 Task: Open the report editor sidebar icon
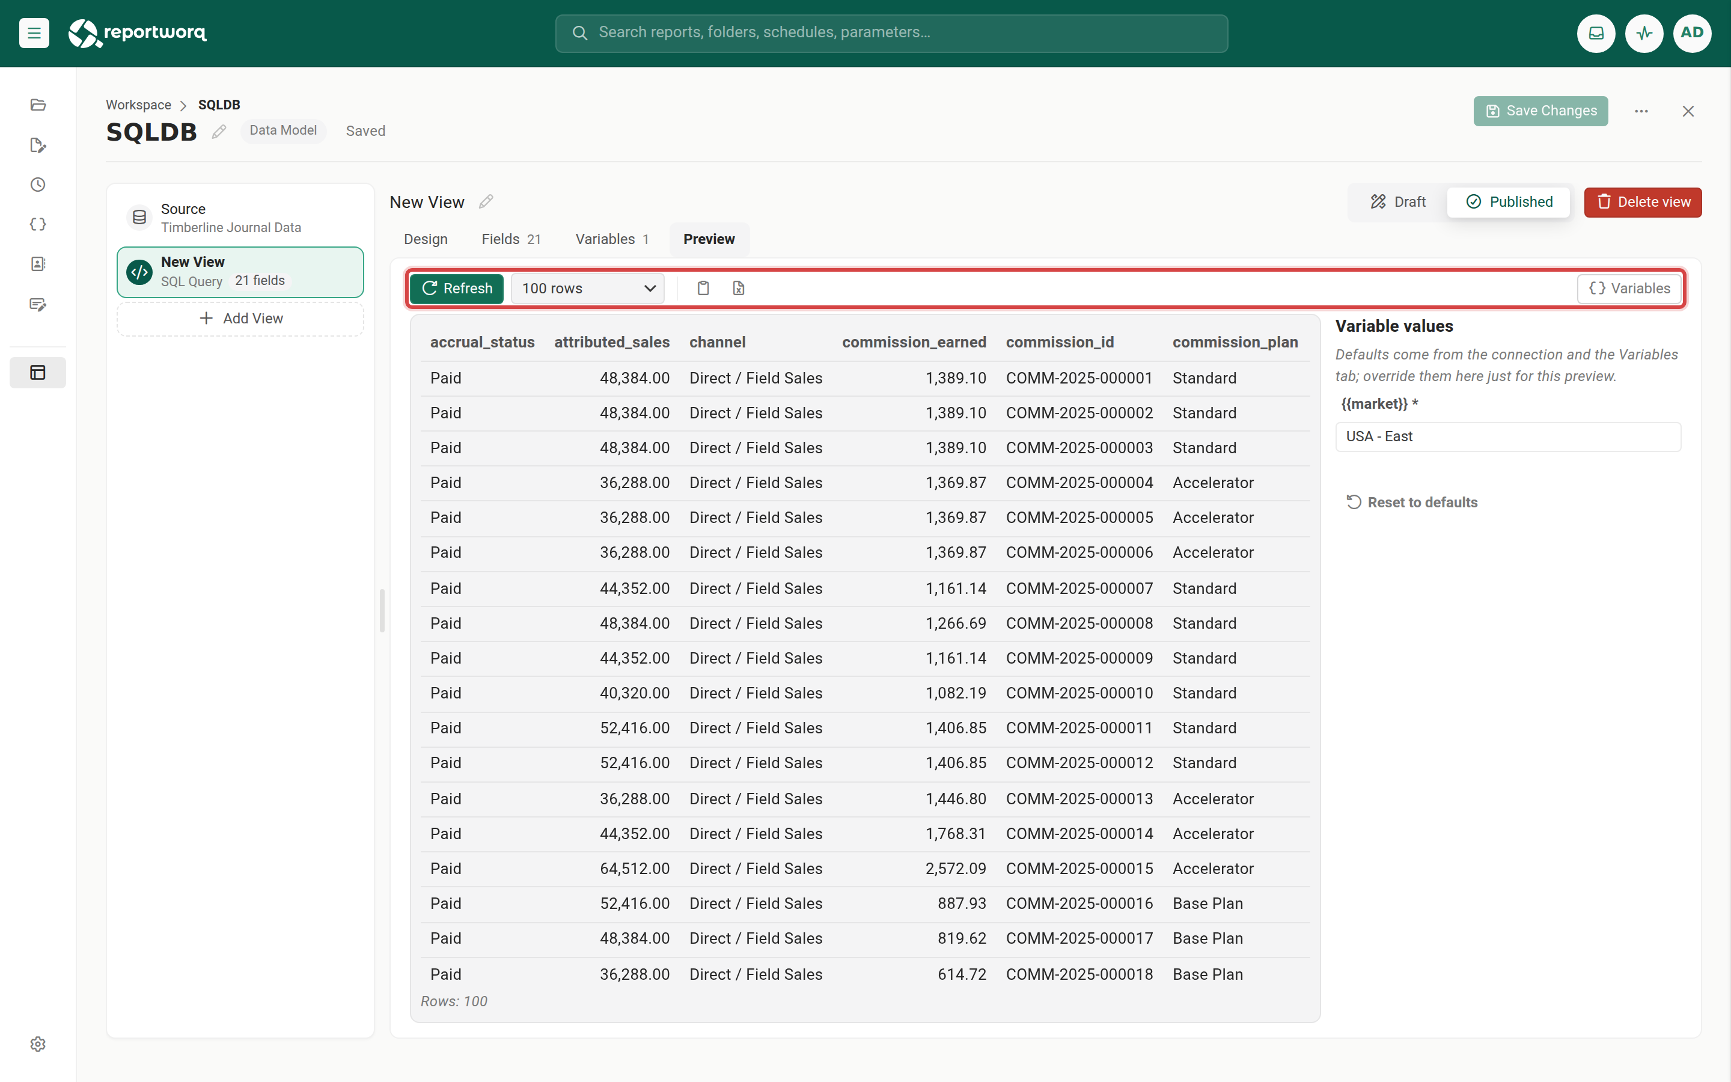pyautogui.click(x=38, y=145)
